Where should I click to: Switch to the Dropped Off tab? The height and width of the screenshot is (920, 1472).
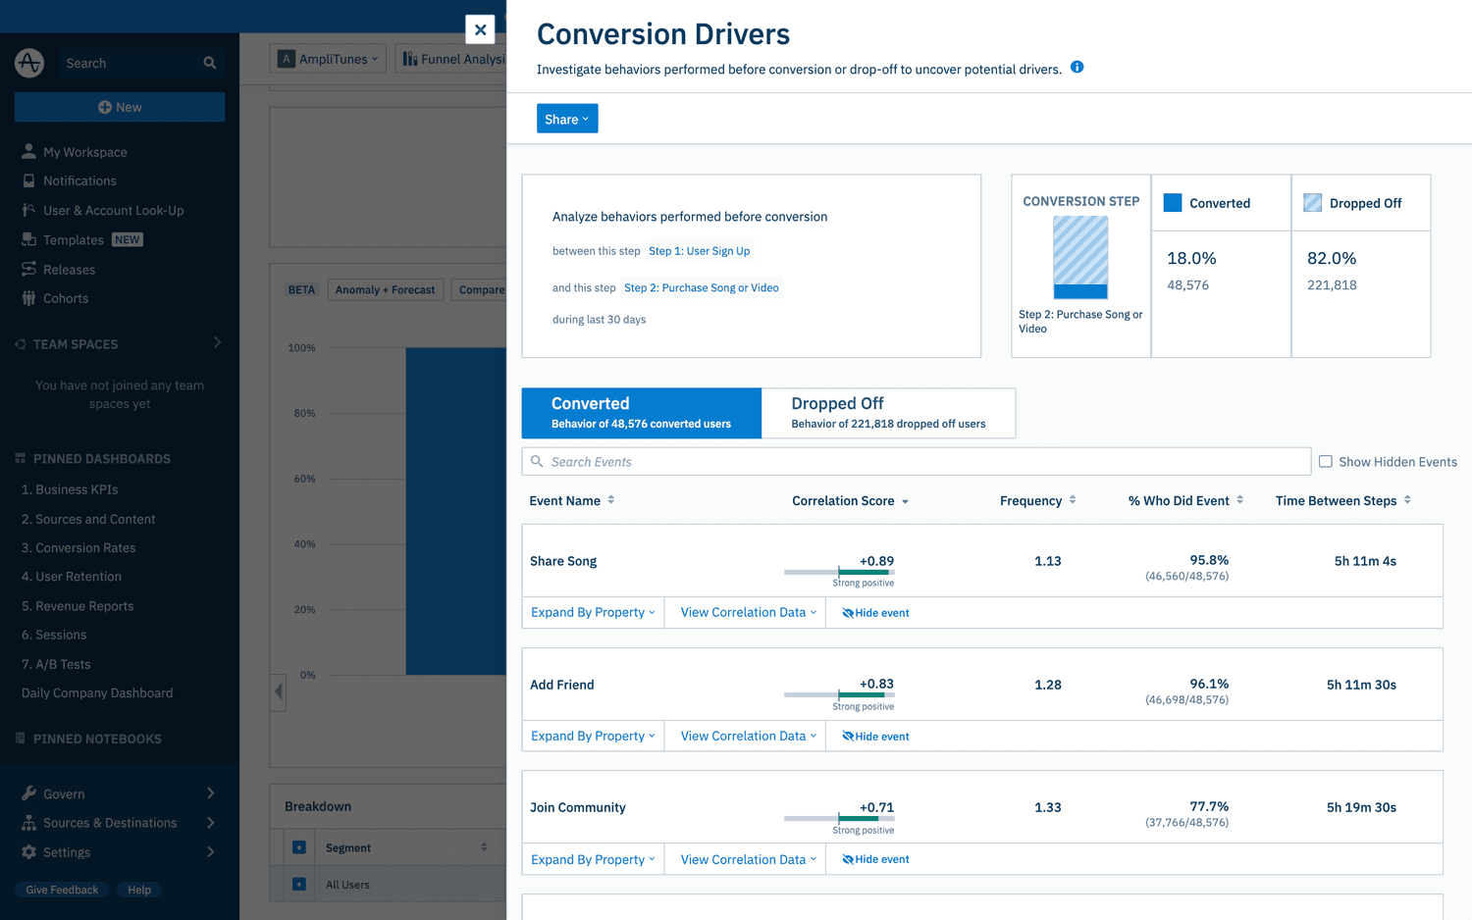[x=887, y=412]
